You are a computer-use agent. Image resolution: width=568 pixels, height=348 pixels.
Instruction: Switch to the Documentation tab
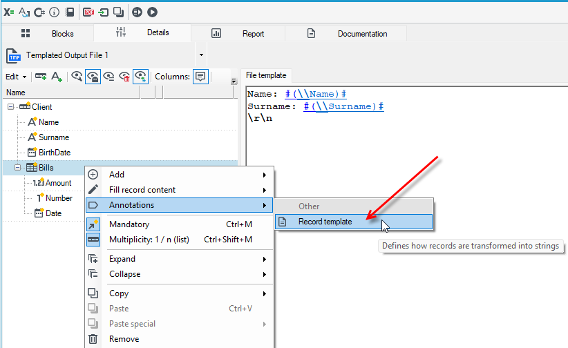pyautogui.click(x=346, y=34)
